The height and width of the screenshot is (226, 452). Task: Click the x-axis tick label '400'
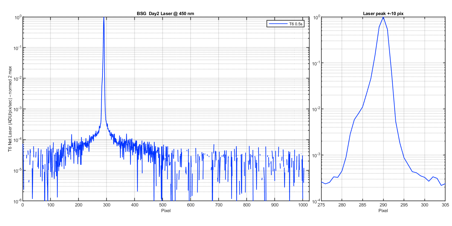pos(135,205)
